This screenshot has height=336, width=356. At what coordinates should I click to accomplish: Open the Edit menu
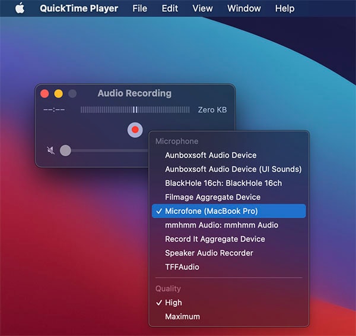(170, 9)
